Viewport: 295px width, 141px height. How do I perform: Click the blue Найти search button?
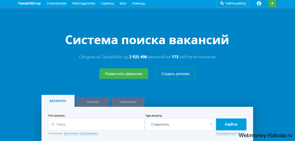[231, 124]
